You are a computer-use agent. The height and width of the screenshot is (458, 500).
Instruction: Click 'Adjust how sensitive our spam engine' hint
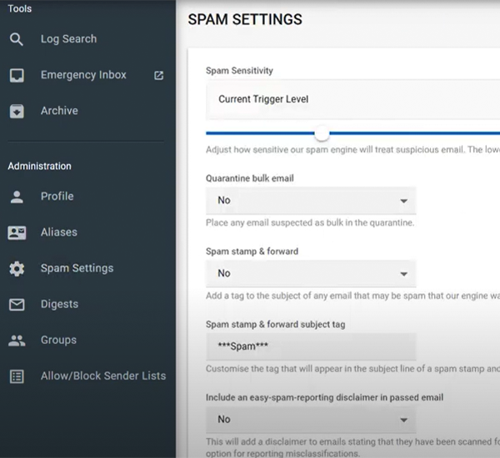(x=352, y=150)
